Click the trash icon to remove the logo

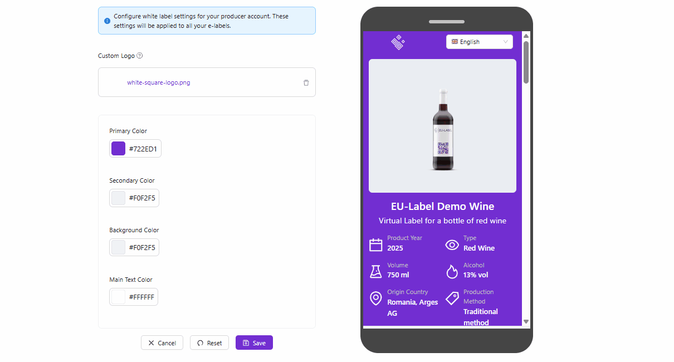pyautogui.click(x=306, y=82)
